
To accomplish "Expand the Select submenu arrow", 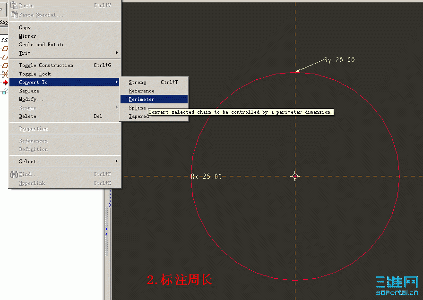I will click(116, 161).
